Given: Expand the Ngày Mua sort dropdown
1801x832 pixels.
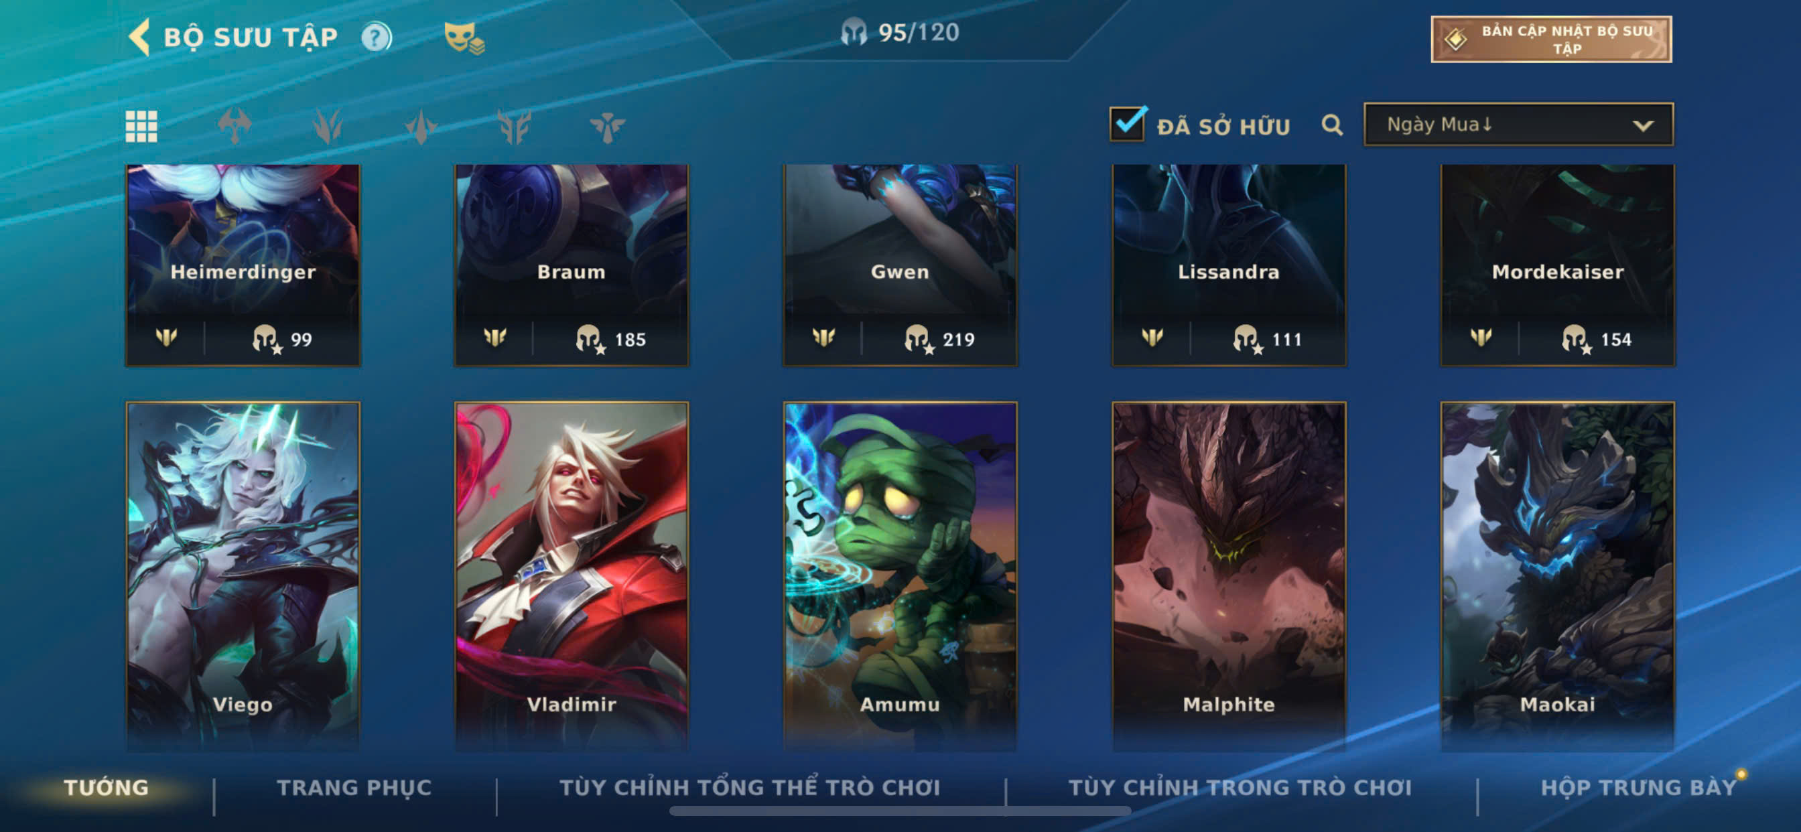Looking at the screenshot, I should coord(1518,125).
